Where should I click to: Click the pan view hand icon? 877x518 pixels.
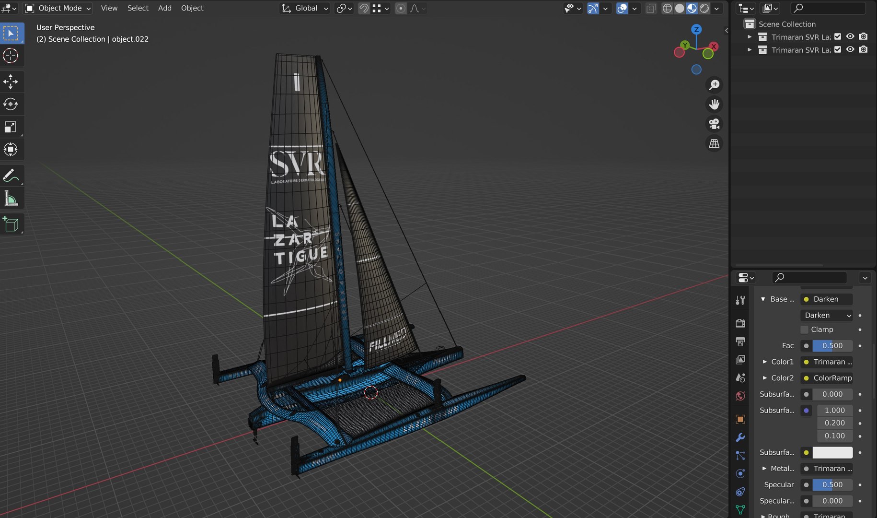(x=714, y=105)
